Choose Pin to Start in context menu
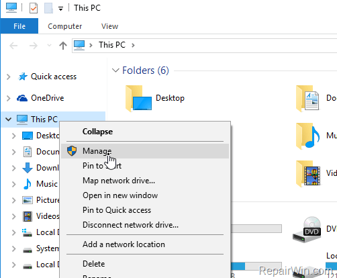 pyautogui.click(x=145, y=166)
